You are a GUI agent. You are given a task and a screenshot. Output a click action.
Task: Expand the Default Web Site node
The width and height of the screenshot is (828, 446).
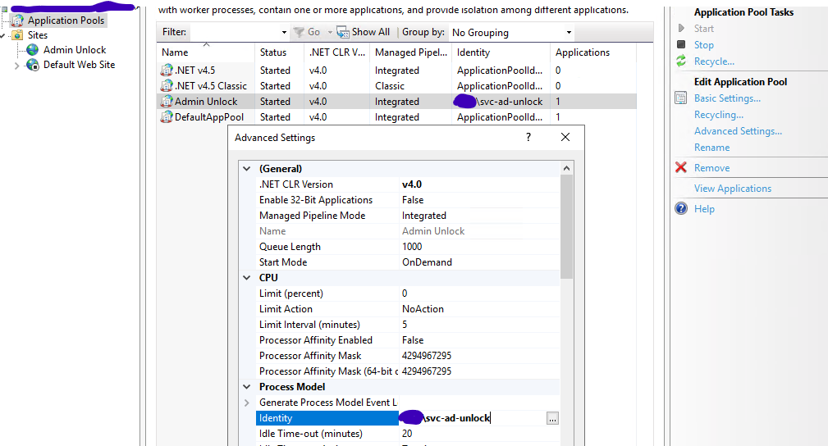[16, 66]
